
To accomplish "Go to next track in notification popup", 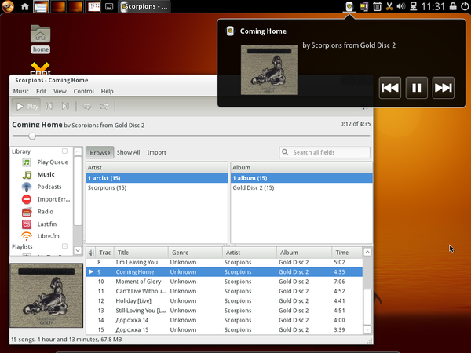I will [443, 88].
